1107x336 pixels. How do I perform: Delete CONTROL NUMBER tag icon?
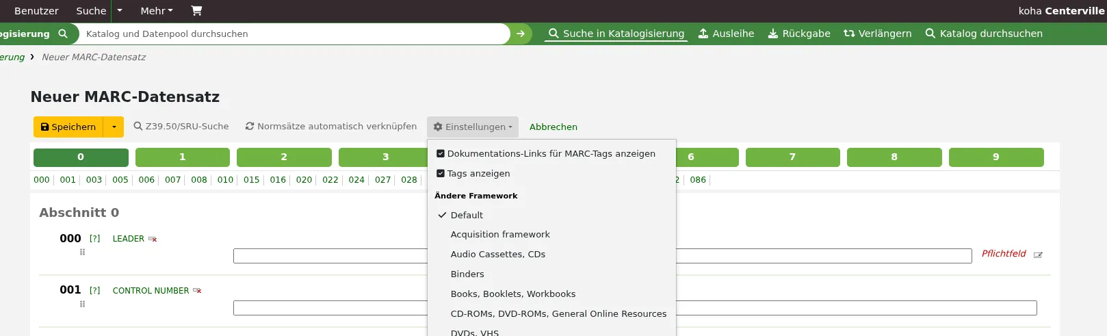197,291
